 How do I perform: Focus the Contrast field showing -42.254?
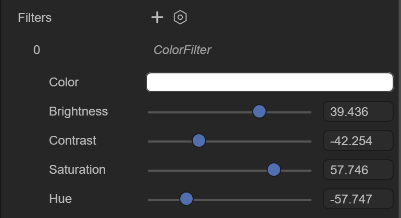[358, 140]
